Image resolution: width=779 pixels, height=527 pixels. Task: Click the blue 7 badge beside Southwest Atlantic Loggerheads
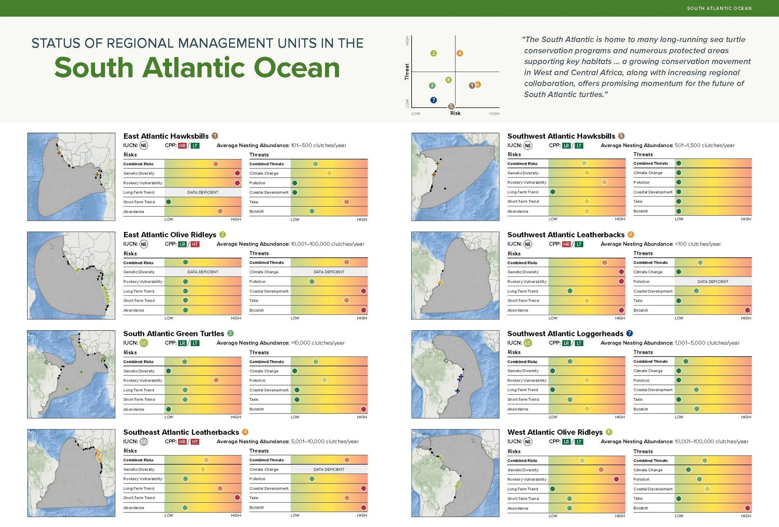point(629,333)
